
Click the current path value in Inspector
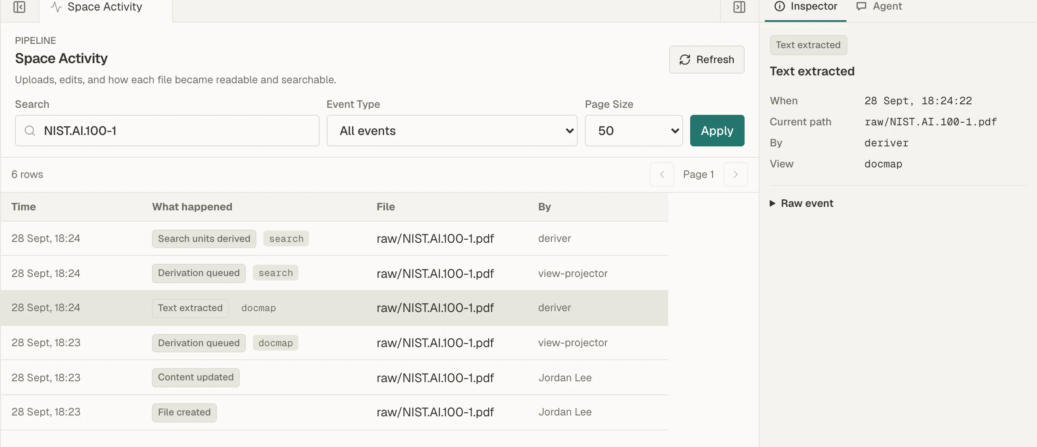931,122
